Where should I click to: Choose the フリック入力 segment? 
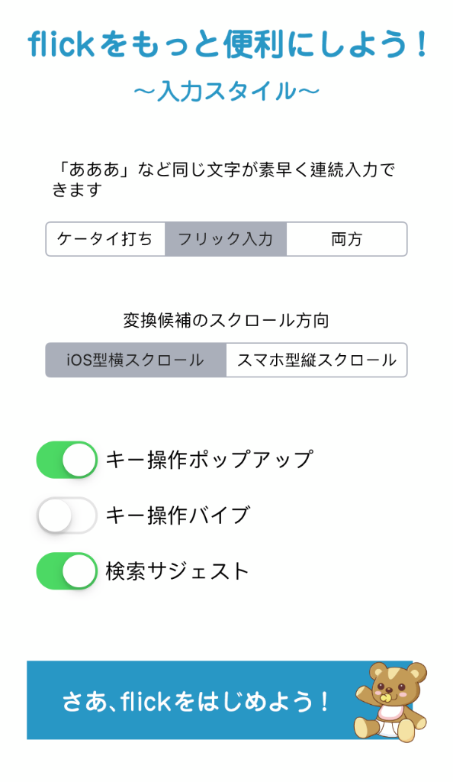pyautogui.click(x=226, y=239)
